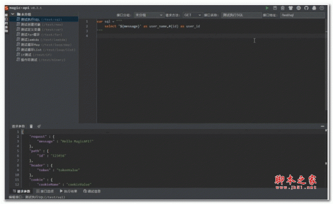
Task: Click "Hello MagicAPI!" value in parameters
Action: click(x=77, y=141)
